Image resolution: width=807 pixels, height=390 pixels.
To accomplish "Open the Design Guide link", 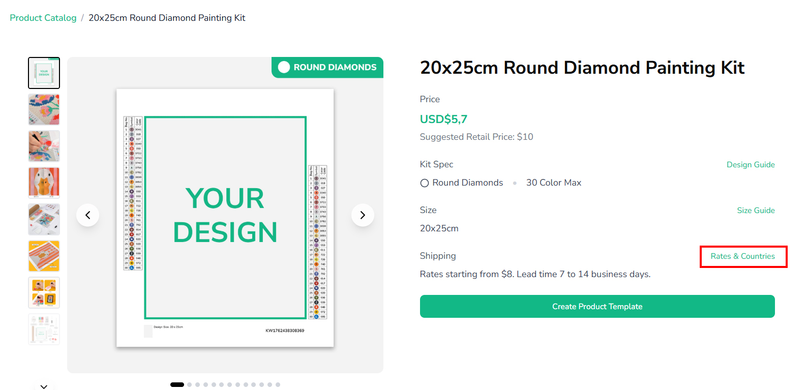I will (751, 165).
